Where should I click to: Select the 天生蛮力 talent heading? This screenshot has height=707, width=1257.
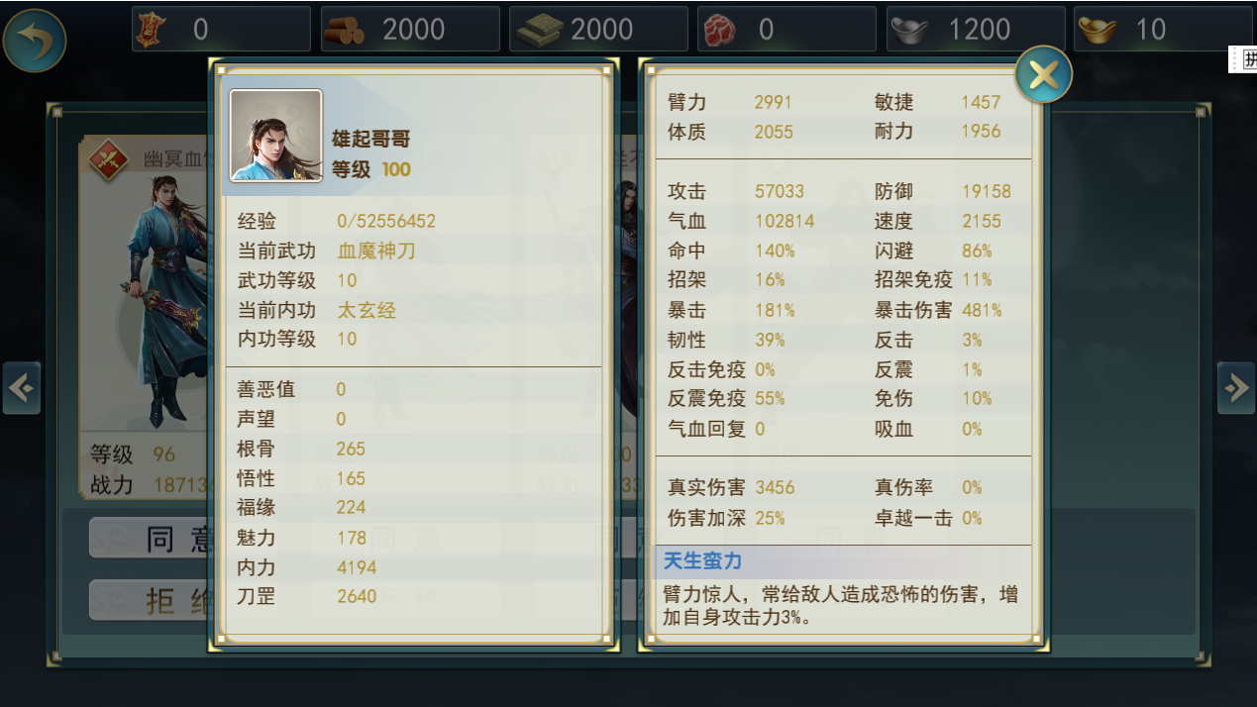coord(702,561)
